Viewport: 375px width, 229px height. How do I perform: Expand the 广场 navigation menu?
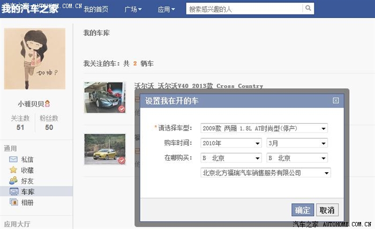pos(133,9)
